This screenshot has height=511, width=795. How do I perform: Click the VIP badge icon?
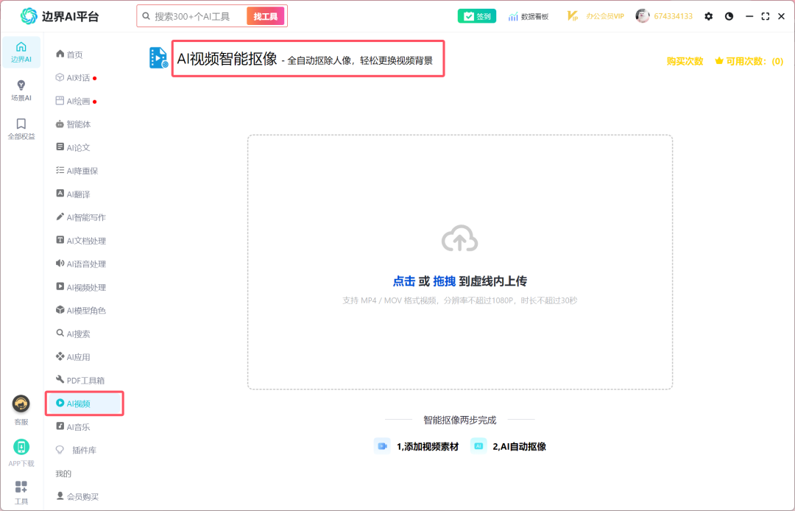[572, 16]
